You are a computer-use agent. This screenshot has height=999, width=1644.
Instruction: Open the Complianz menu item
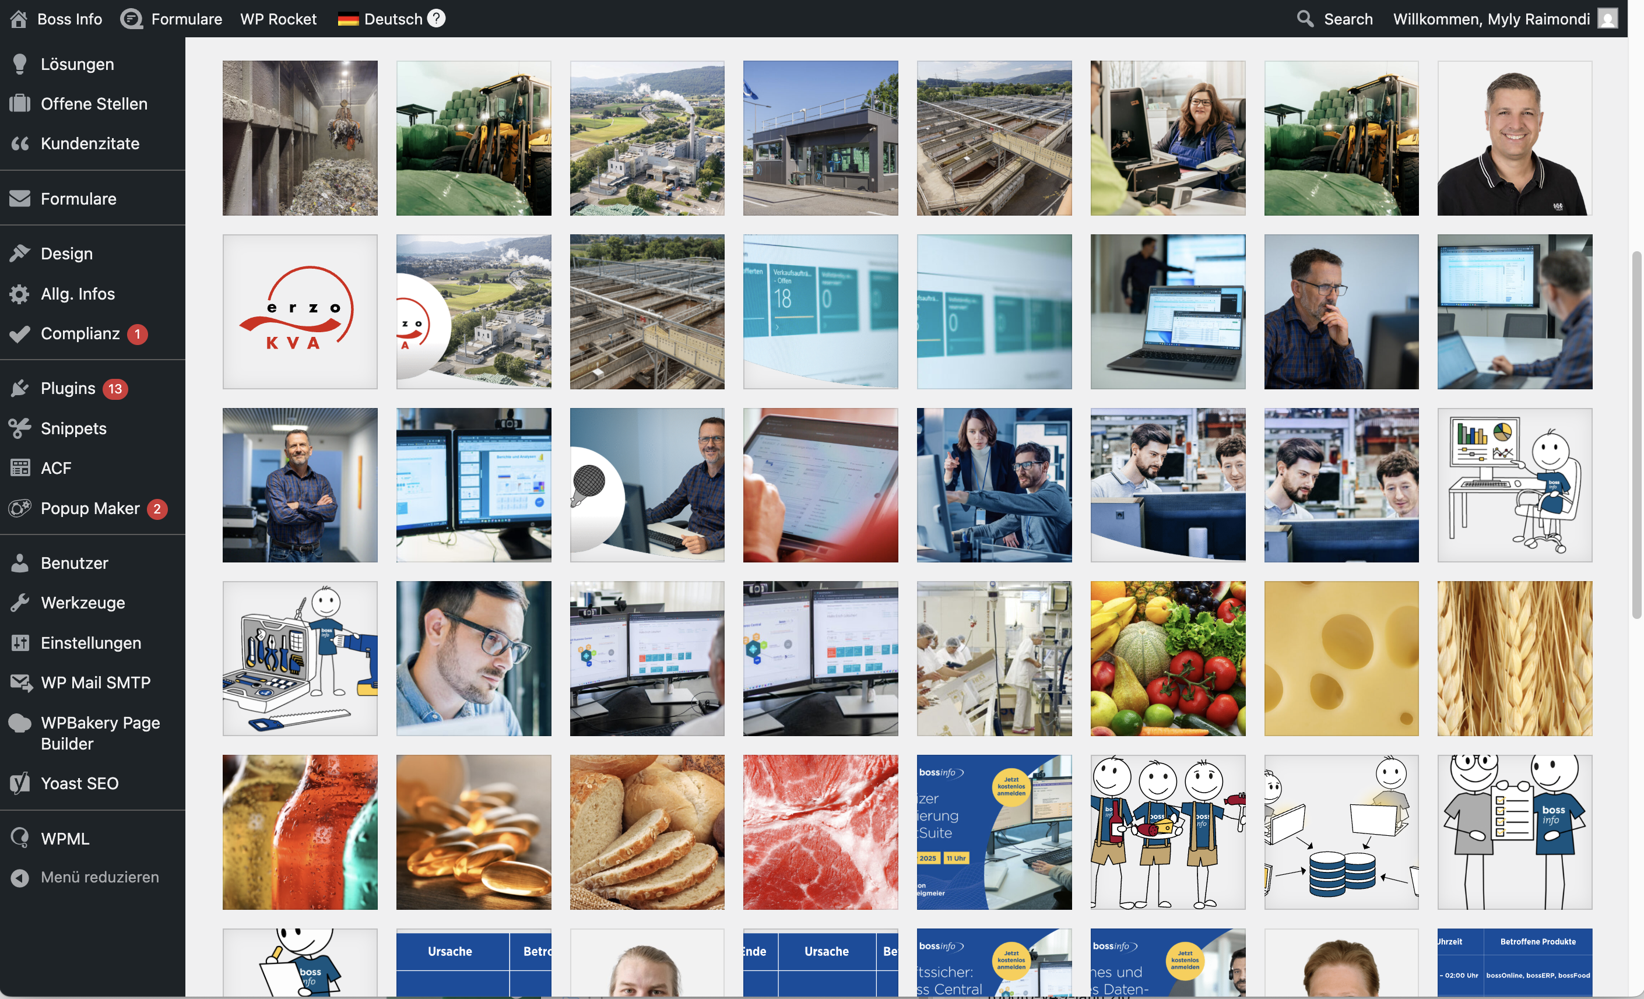[80, 333]
